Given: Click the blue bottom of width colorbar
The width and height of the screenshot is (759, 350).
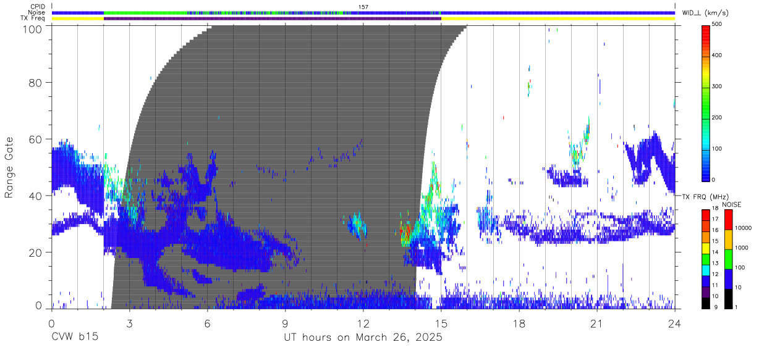Looking at the screenshot, I should pyautogui.click(x=706, y=173).
